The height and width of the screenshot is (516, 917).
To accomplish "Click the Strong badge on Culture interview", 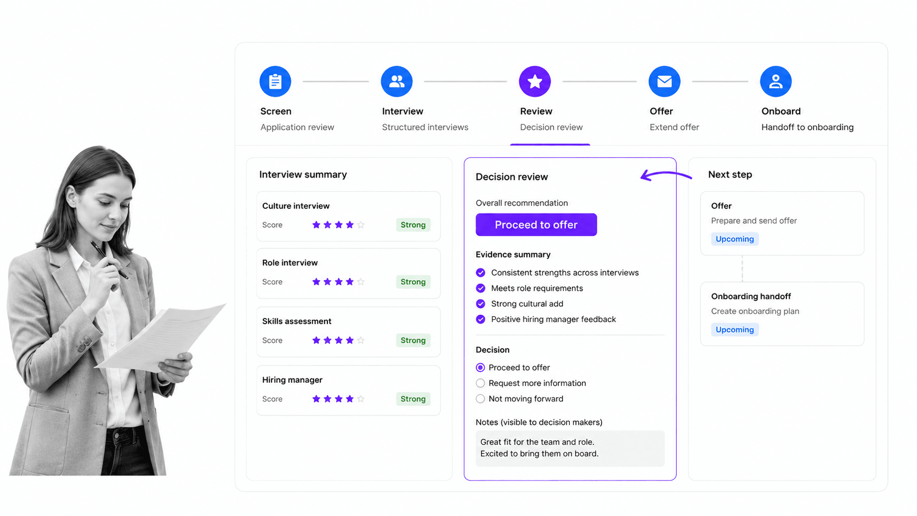I will pos(413,225).
